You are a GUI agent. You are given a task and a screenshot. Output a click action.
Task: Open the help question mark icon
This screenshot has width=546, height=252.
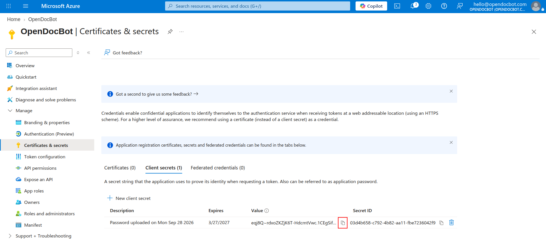[444, 6]
